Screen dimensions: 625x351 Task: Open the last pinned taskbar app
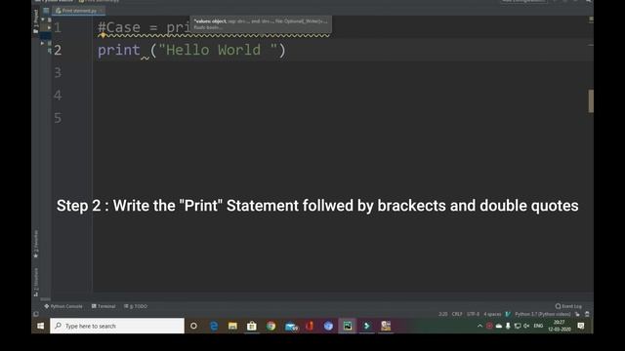point(386,326)
